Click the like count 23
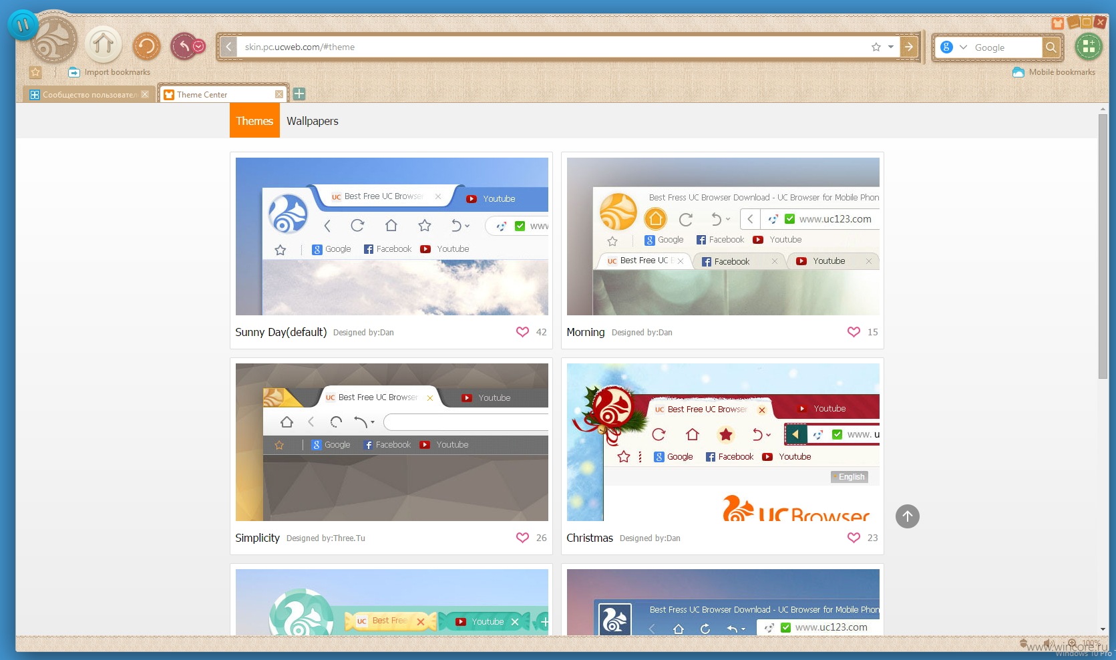 pos(873,538)
